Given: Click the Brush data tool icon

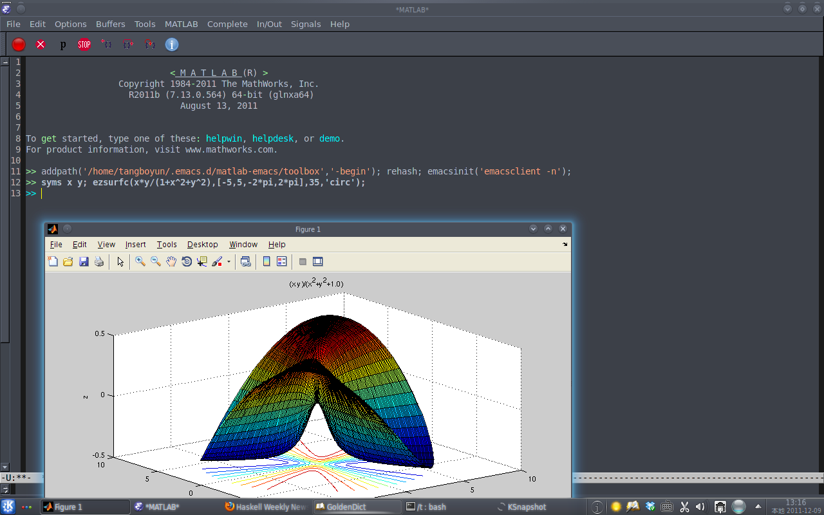Looking at the screenshot, I should pyautogui.click(x=217, y=261).
